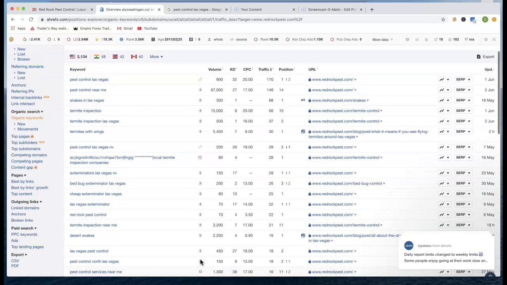This screenshot has height=285, width=507.
Task: Open YouTube bookmark
Action: pyautogui.click(x=147, y=28)
